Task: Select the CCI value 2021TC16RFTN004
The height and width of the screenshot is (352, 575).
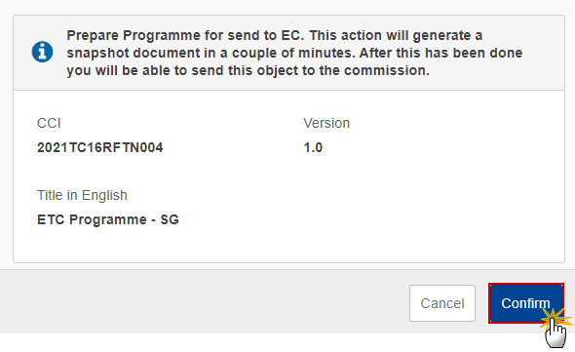Action: [x=99, y=147]
